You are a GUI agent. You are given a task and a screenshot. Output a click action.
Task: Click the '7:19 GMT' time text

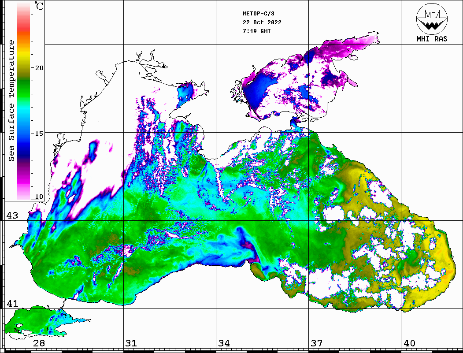click(x=256, y=31)
